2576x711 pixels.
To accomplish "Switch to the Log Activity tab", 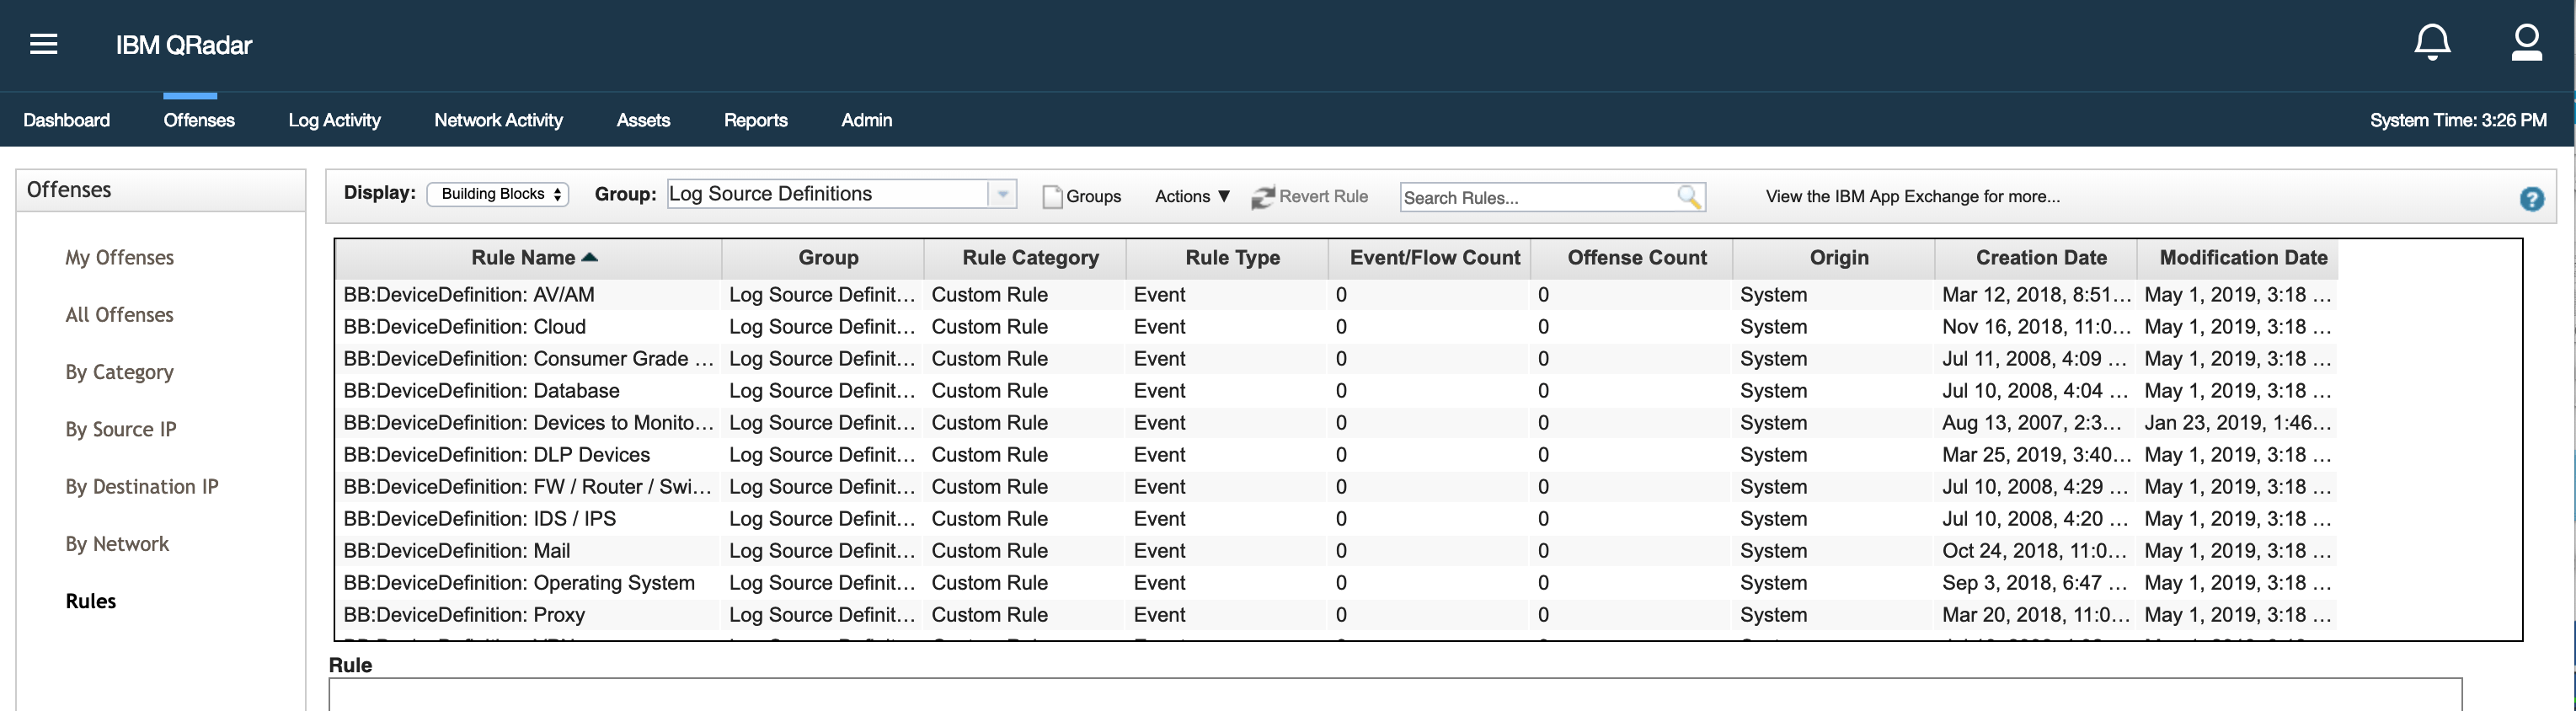I will coord(334,120).
